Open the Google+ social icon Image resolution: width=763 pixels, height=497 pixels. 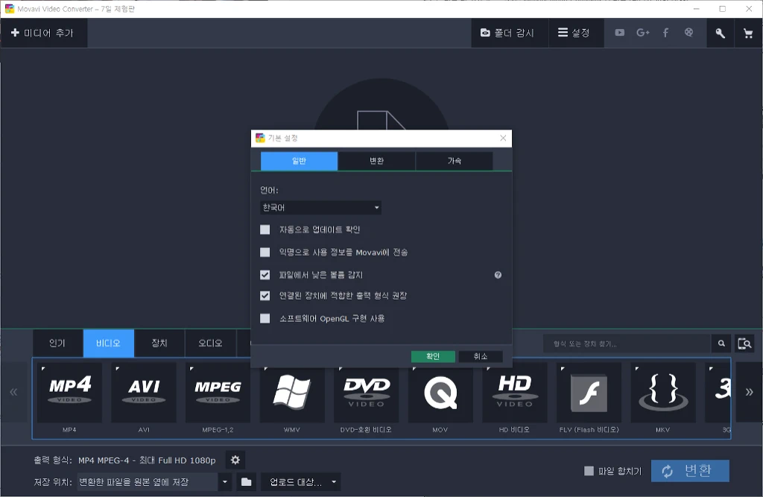(x=643, y=33)
